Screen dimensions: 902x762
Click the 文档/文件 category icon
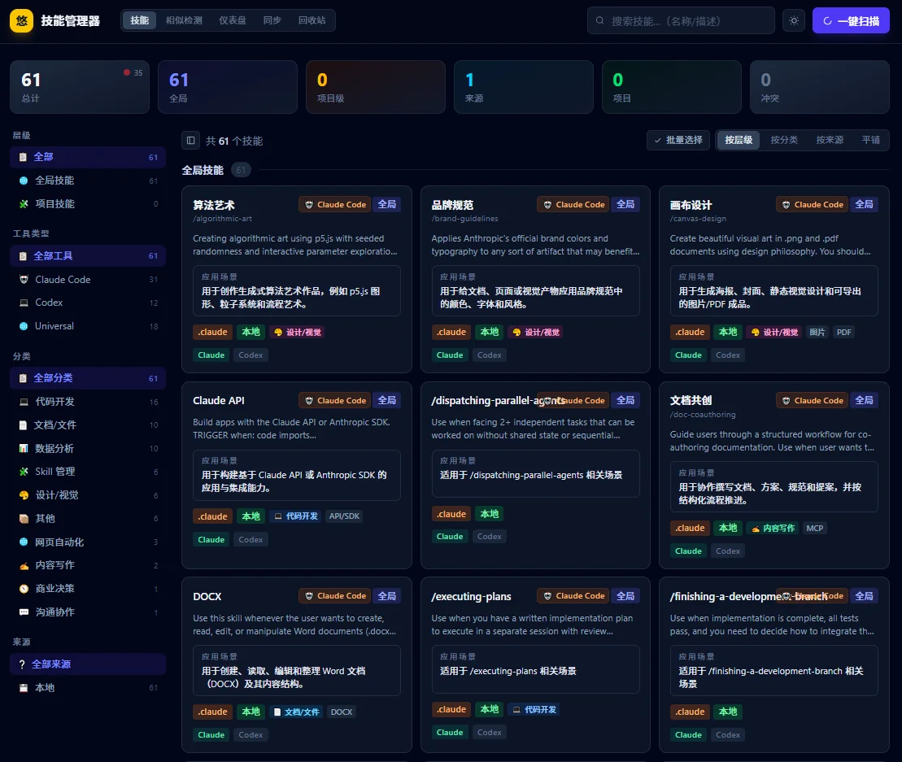click(x=24, y=425)
